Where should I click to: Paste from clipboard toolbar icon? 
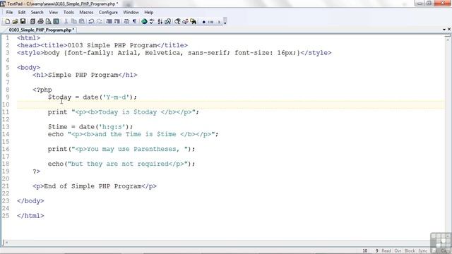click(82, 22)
